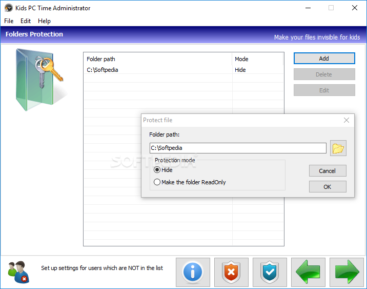
Task: Open the File menu
Action: [9, 21]
